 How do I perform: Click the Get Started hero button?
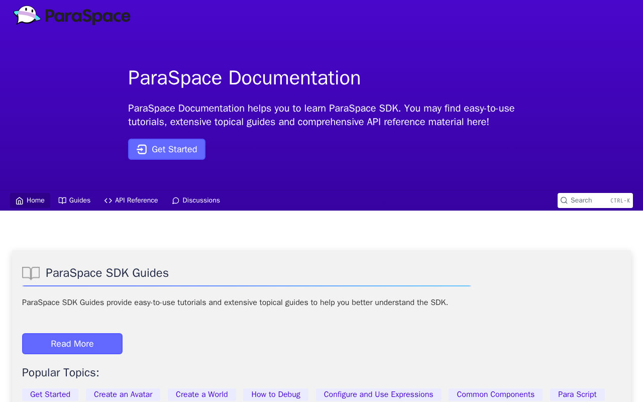167,149
